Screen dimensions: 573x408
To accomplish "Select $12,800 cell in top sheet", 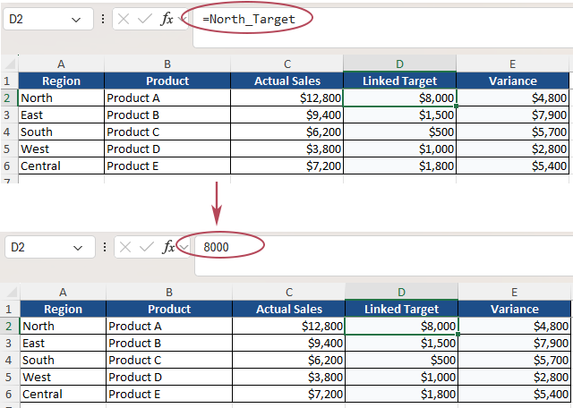I will [x=287, y=98].
